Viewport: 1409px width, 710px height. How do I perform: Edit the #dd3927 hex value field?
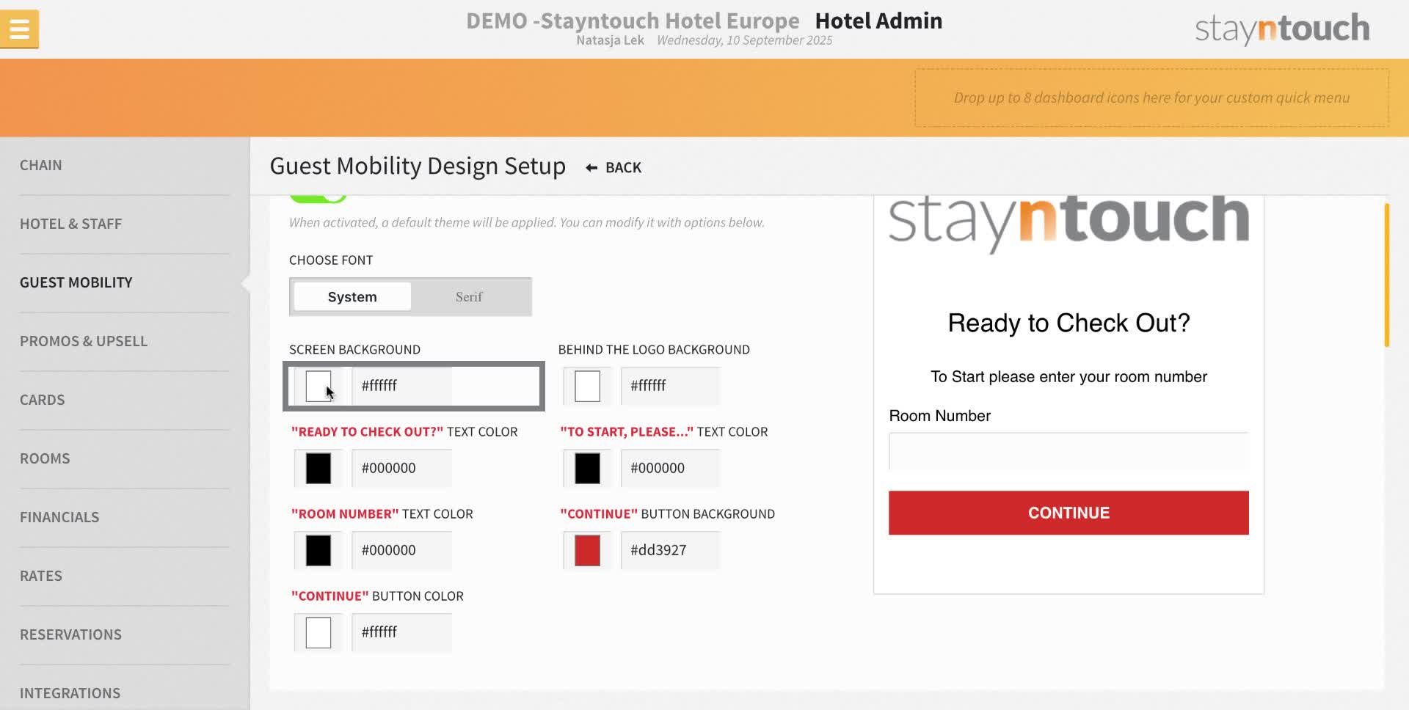pyautogui.click(x=670, y=550)
